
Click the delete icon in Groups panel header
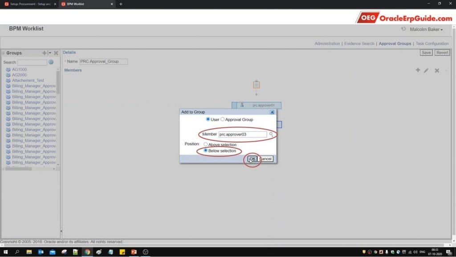56,53
